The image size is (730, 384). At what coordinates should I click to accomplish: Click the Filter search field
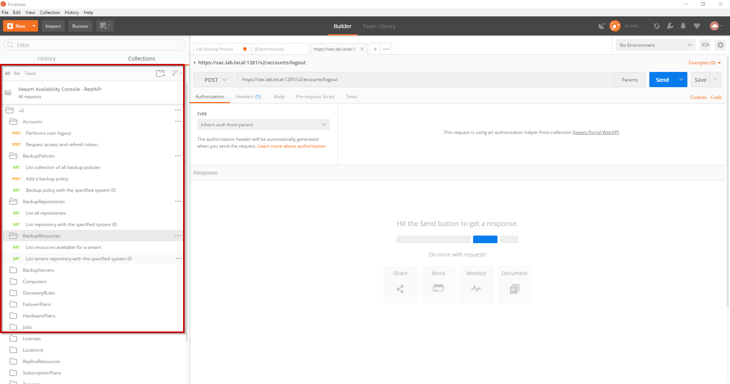coord(94,45)
